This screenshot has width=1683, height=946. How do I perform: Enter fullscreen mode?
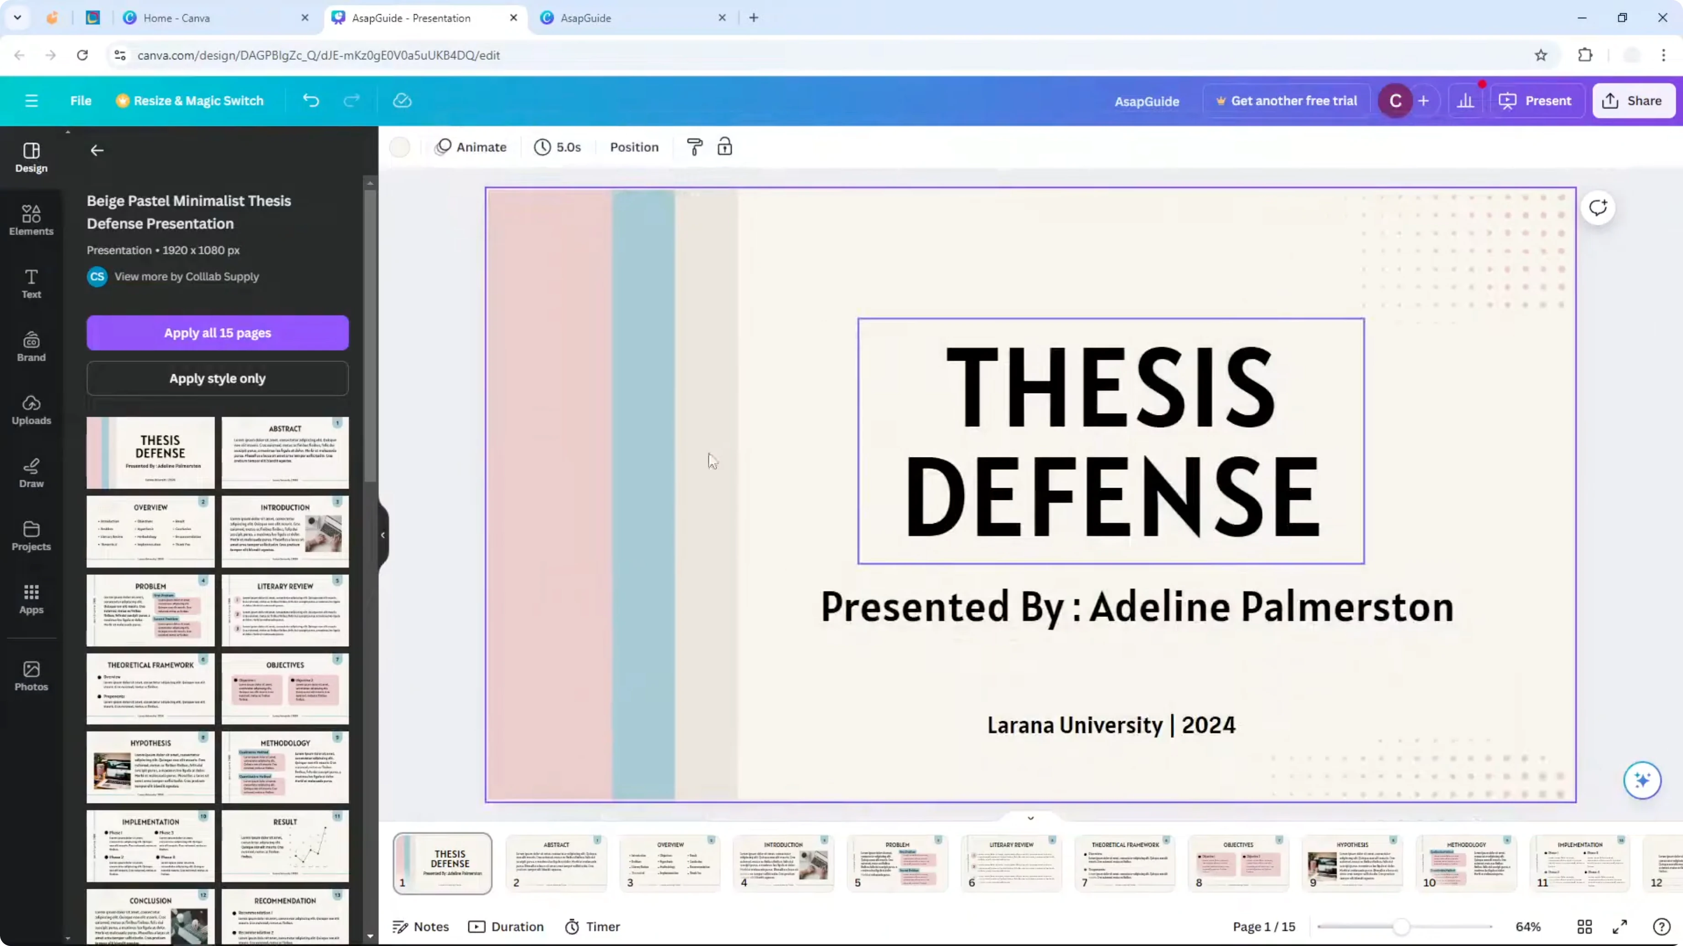(1619, 927)
